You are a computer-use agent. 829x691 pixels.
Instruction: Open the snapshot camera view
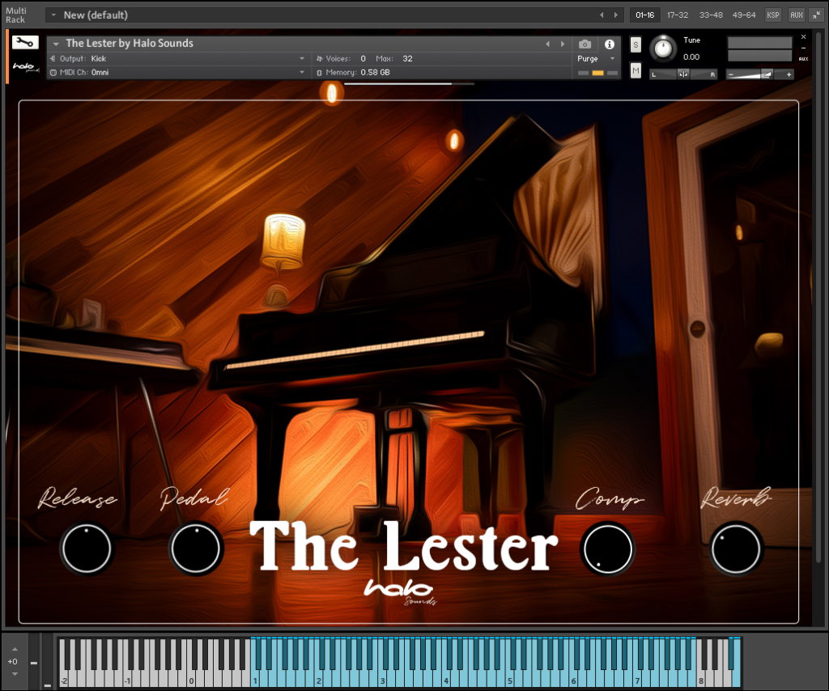tap(585, 45)
